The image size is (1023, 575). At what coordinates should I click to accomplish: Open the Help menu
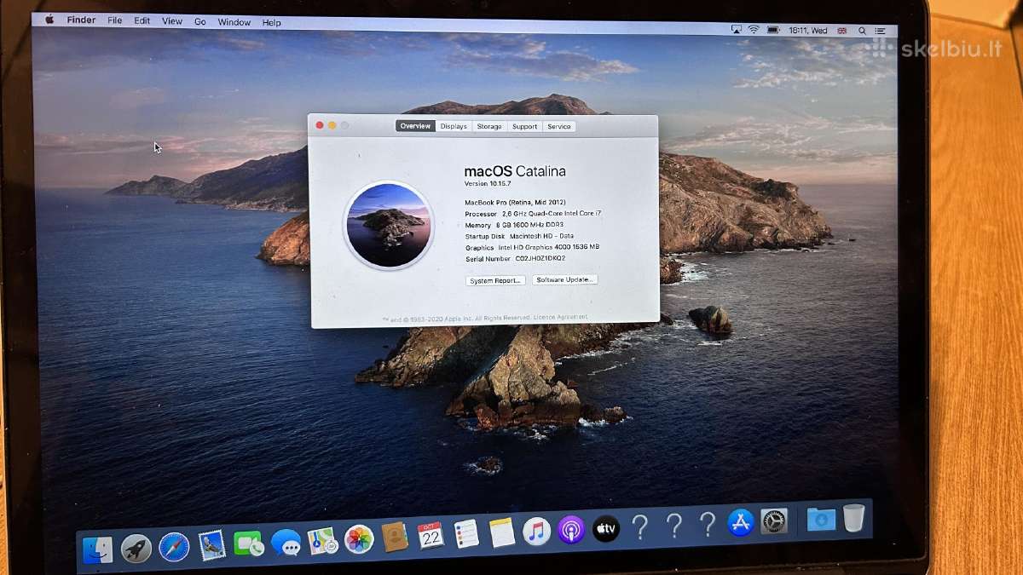tap(272, 23)
